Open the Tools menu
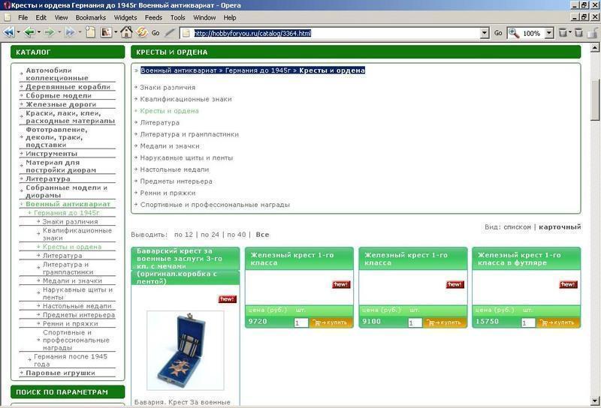The height and width of the screenshot is (408, 601). (x=177, y=17)
